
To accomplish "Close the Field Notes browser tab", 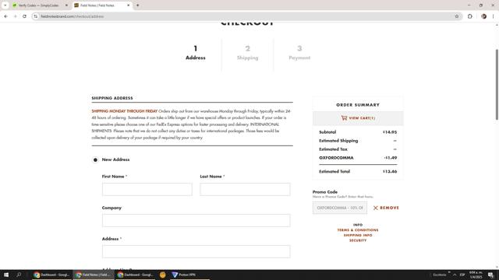I will pyautogui.click(x=128, y=5).
